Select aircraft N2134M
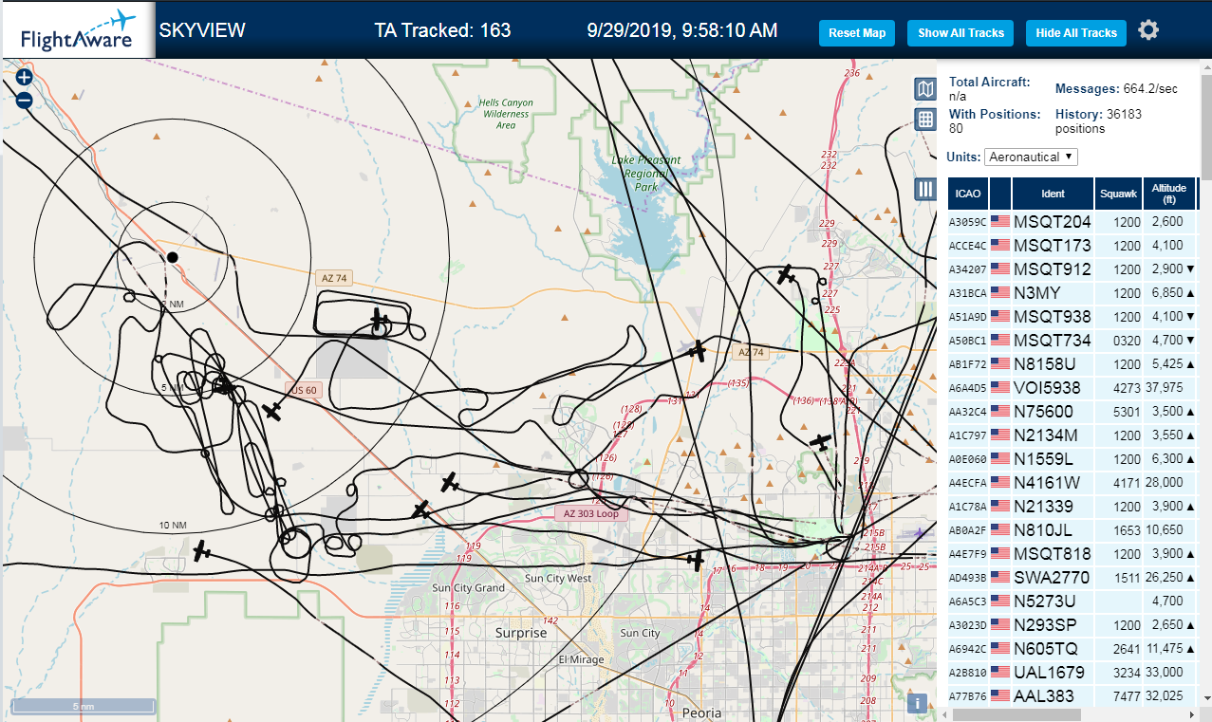The width and height of the screenshot is (1212, 722). pos(1072,435)
